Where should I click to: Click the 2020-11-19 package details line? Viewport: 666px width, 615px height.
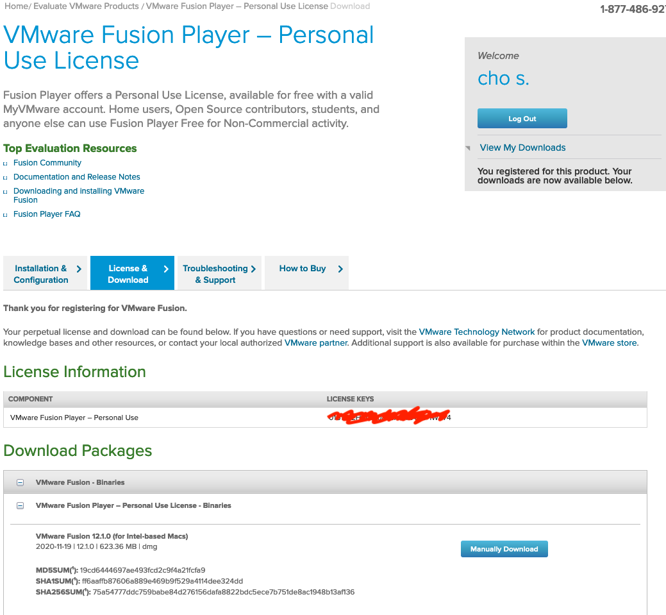(x=96, y=546)
